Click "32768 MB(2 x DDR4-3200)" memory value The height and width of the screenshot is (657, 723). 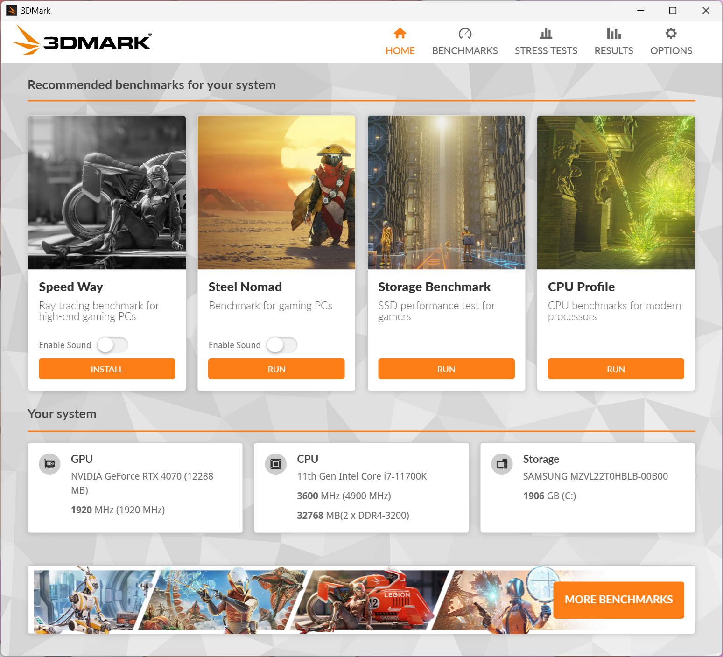point(353,516)
